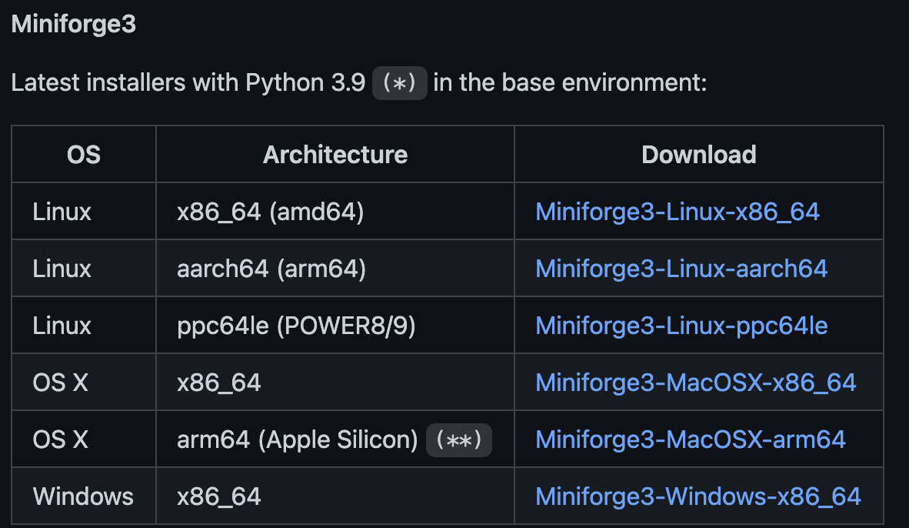Click the Windows OS cell
The width and height of the screenshot is (909, 528).
(x=83, y=496)
